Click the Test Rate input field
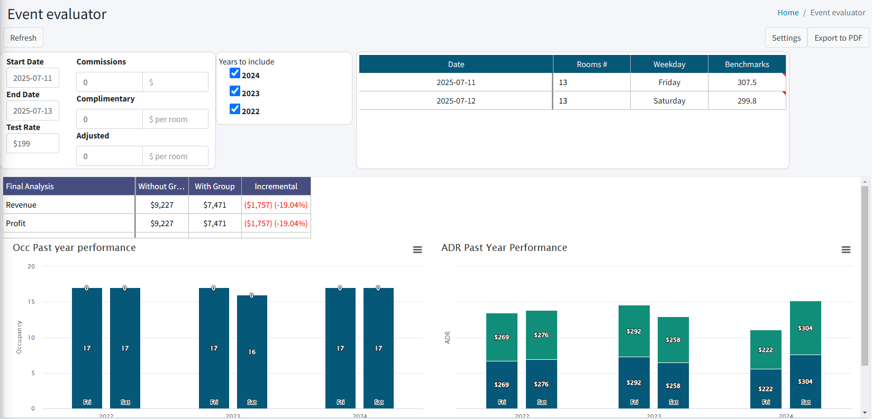Image resolution: width=872 pixels, height=419 pixels. coord(33,144)
